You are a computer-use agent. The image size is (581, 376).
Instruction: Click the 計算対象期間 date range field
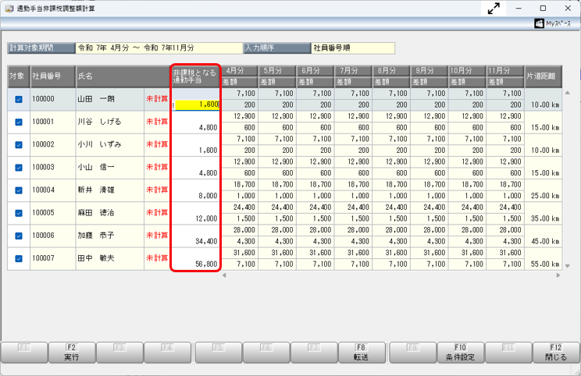coord(159,48)
